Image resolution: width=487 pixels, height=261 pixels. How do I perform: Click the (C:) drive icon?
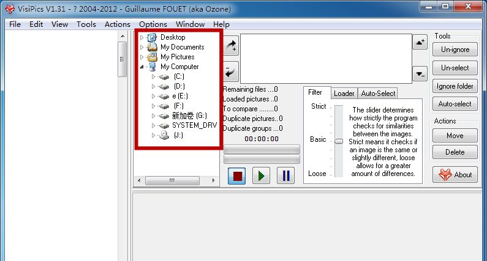pyautogui.click(x=164, y=77)
